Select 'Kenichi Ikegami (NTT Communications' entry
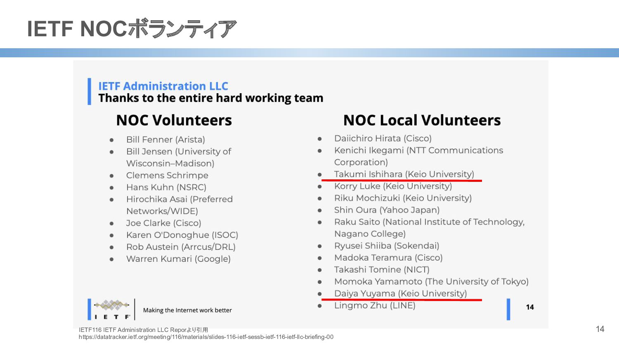Viewport: 619px width, 348px height. (x=419, y=150)
